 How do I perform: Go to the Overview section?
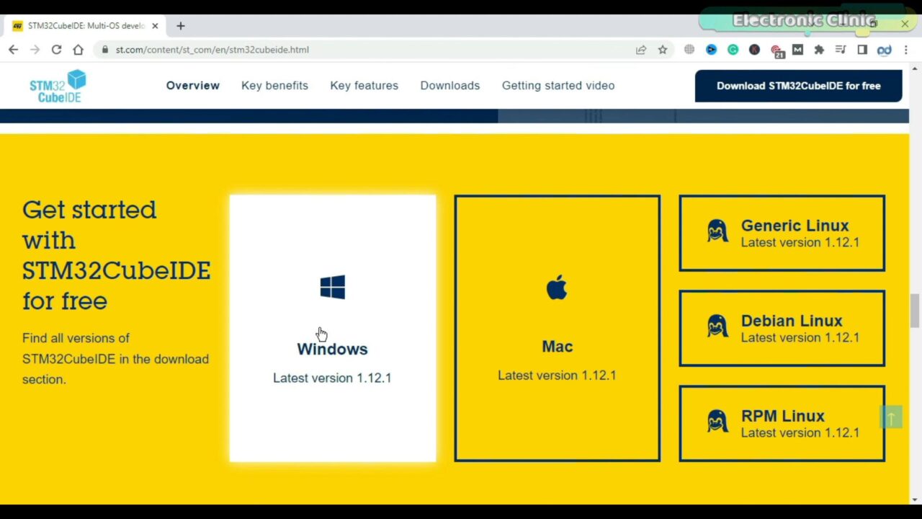pyautogui.click(x=193, y=85)
